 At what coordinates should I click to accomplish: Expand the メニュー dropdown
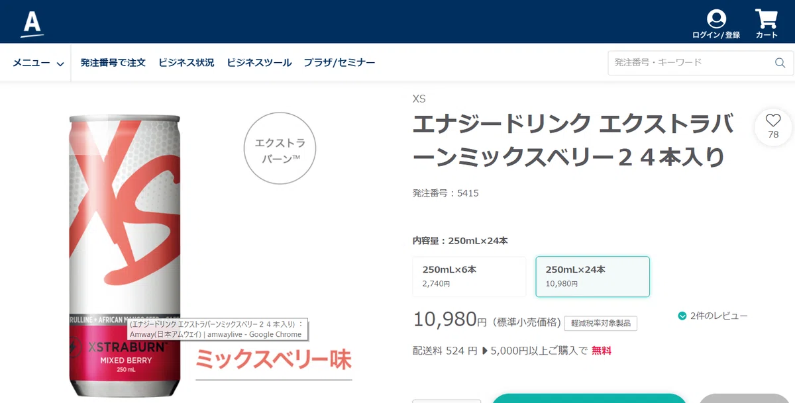(x=38, y=63)
